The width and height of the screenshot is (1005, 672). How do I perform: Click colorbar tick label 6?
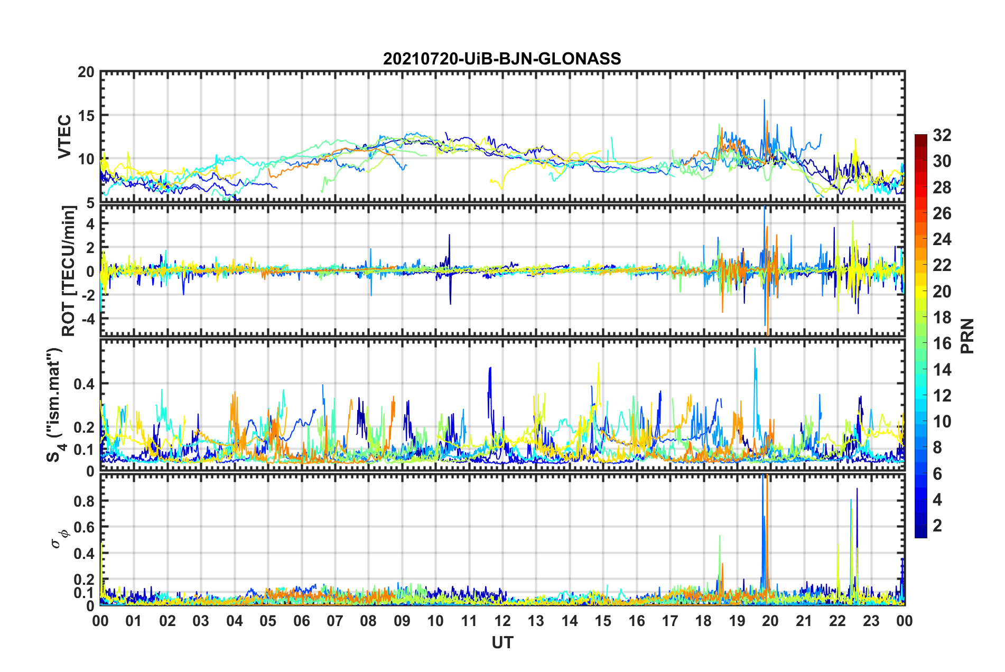click(x=937, y=474)
